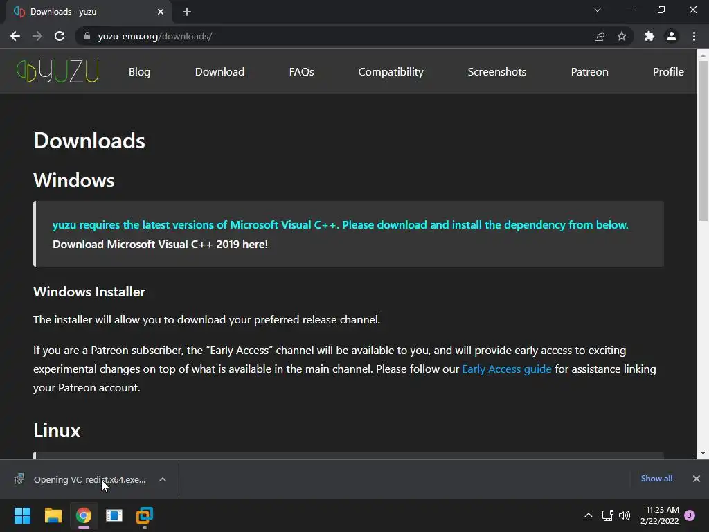709x532 pixels.
Task: Open the Blog page
Action: click(139, 71)
